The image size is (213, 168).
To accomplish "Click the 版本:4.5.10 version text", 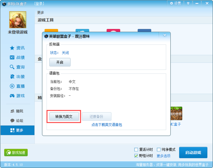I will [13, 165].
